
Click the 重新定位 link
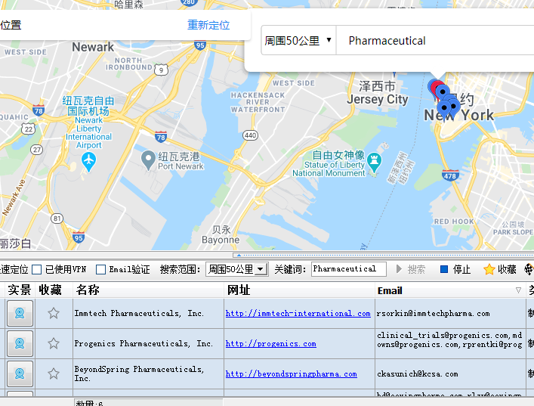tap(208, 25)
